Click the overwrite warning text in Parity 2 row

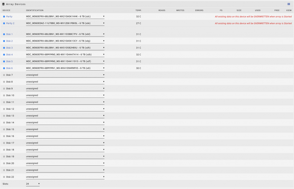253,23
